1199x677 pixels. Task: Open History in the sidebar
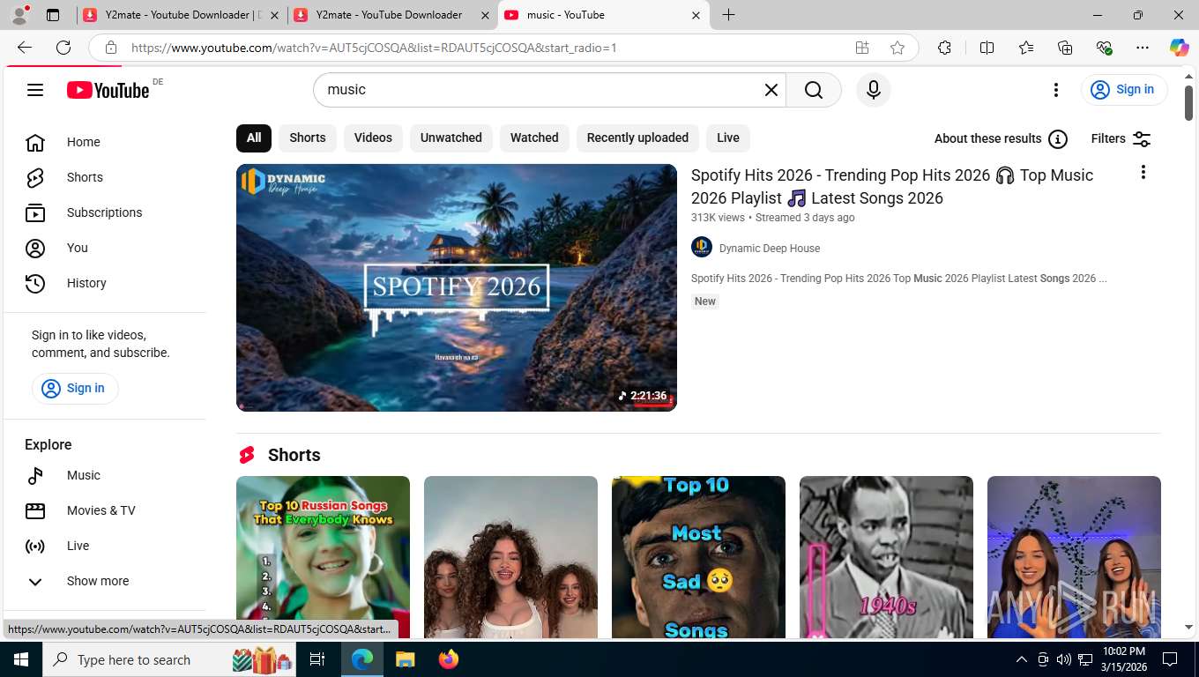coord(104,283)
